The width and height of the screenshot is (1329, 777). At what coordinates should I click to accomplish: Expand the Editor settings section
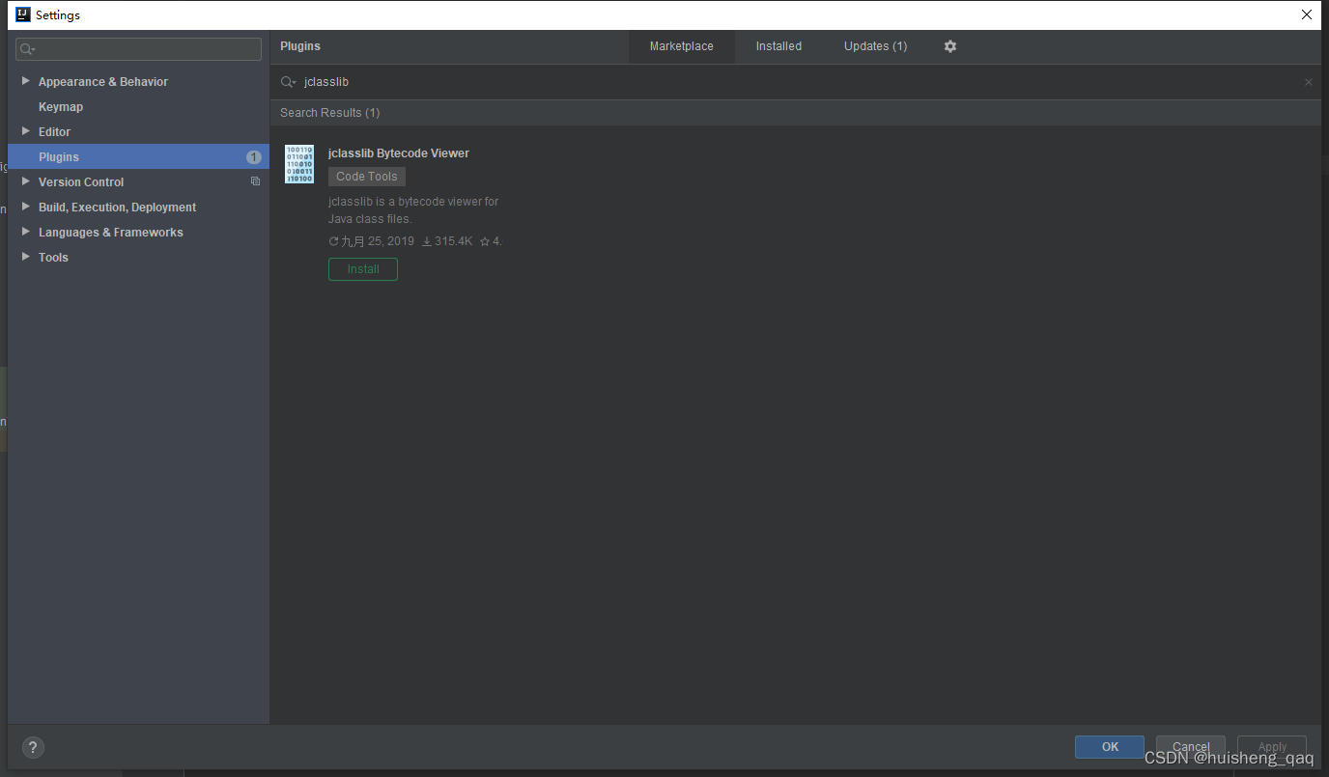click(x=25, y=131)
